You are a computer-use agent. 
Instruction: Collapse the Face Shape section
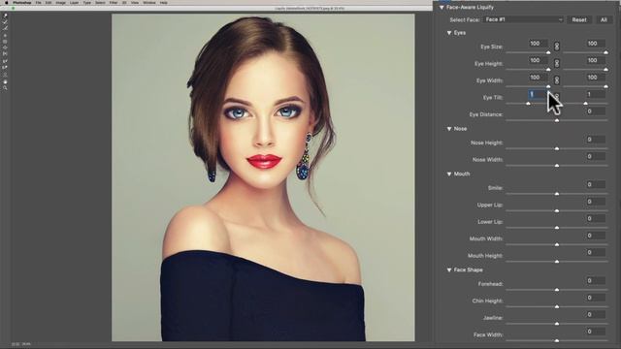[449, 270]
